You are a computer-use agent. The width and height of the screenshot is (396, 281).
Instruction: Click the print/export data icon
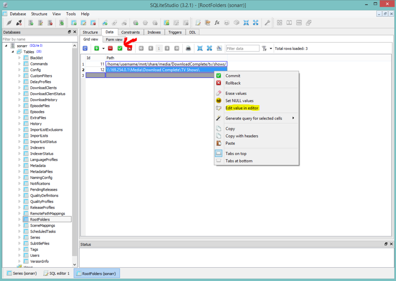(x=188, y=48)
